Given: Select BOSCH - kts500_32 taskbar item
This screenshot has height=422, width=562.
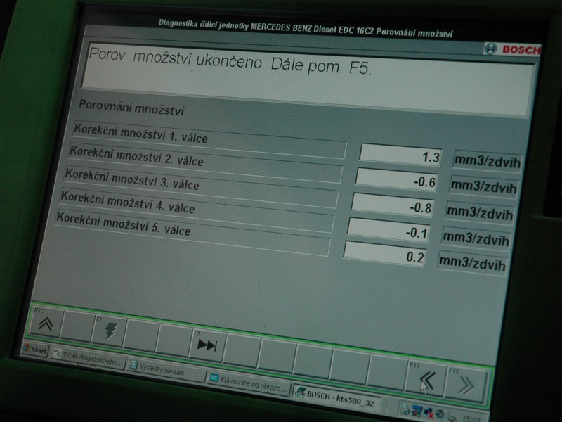Looking at the screenshot, I should [337, 397].
